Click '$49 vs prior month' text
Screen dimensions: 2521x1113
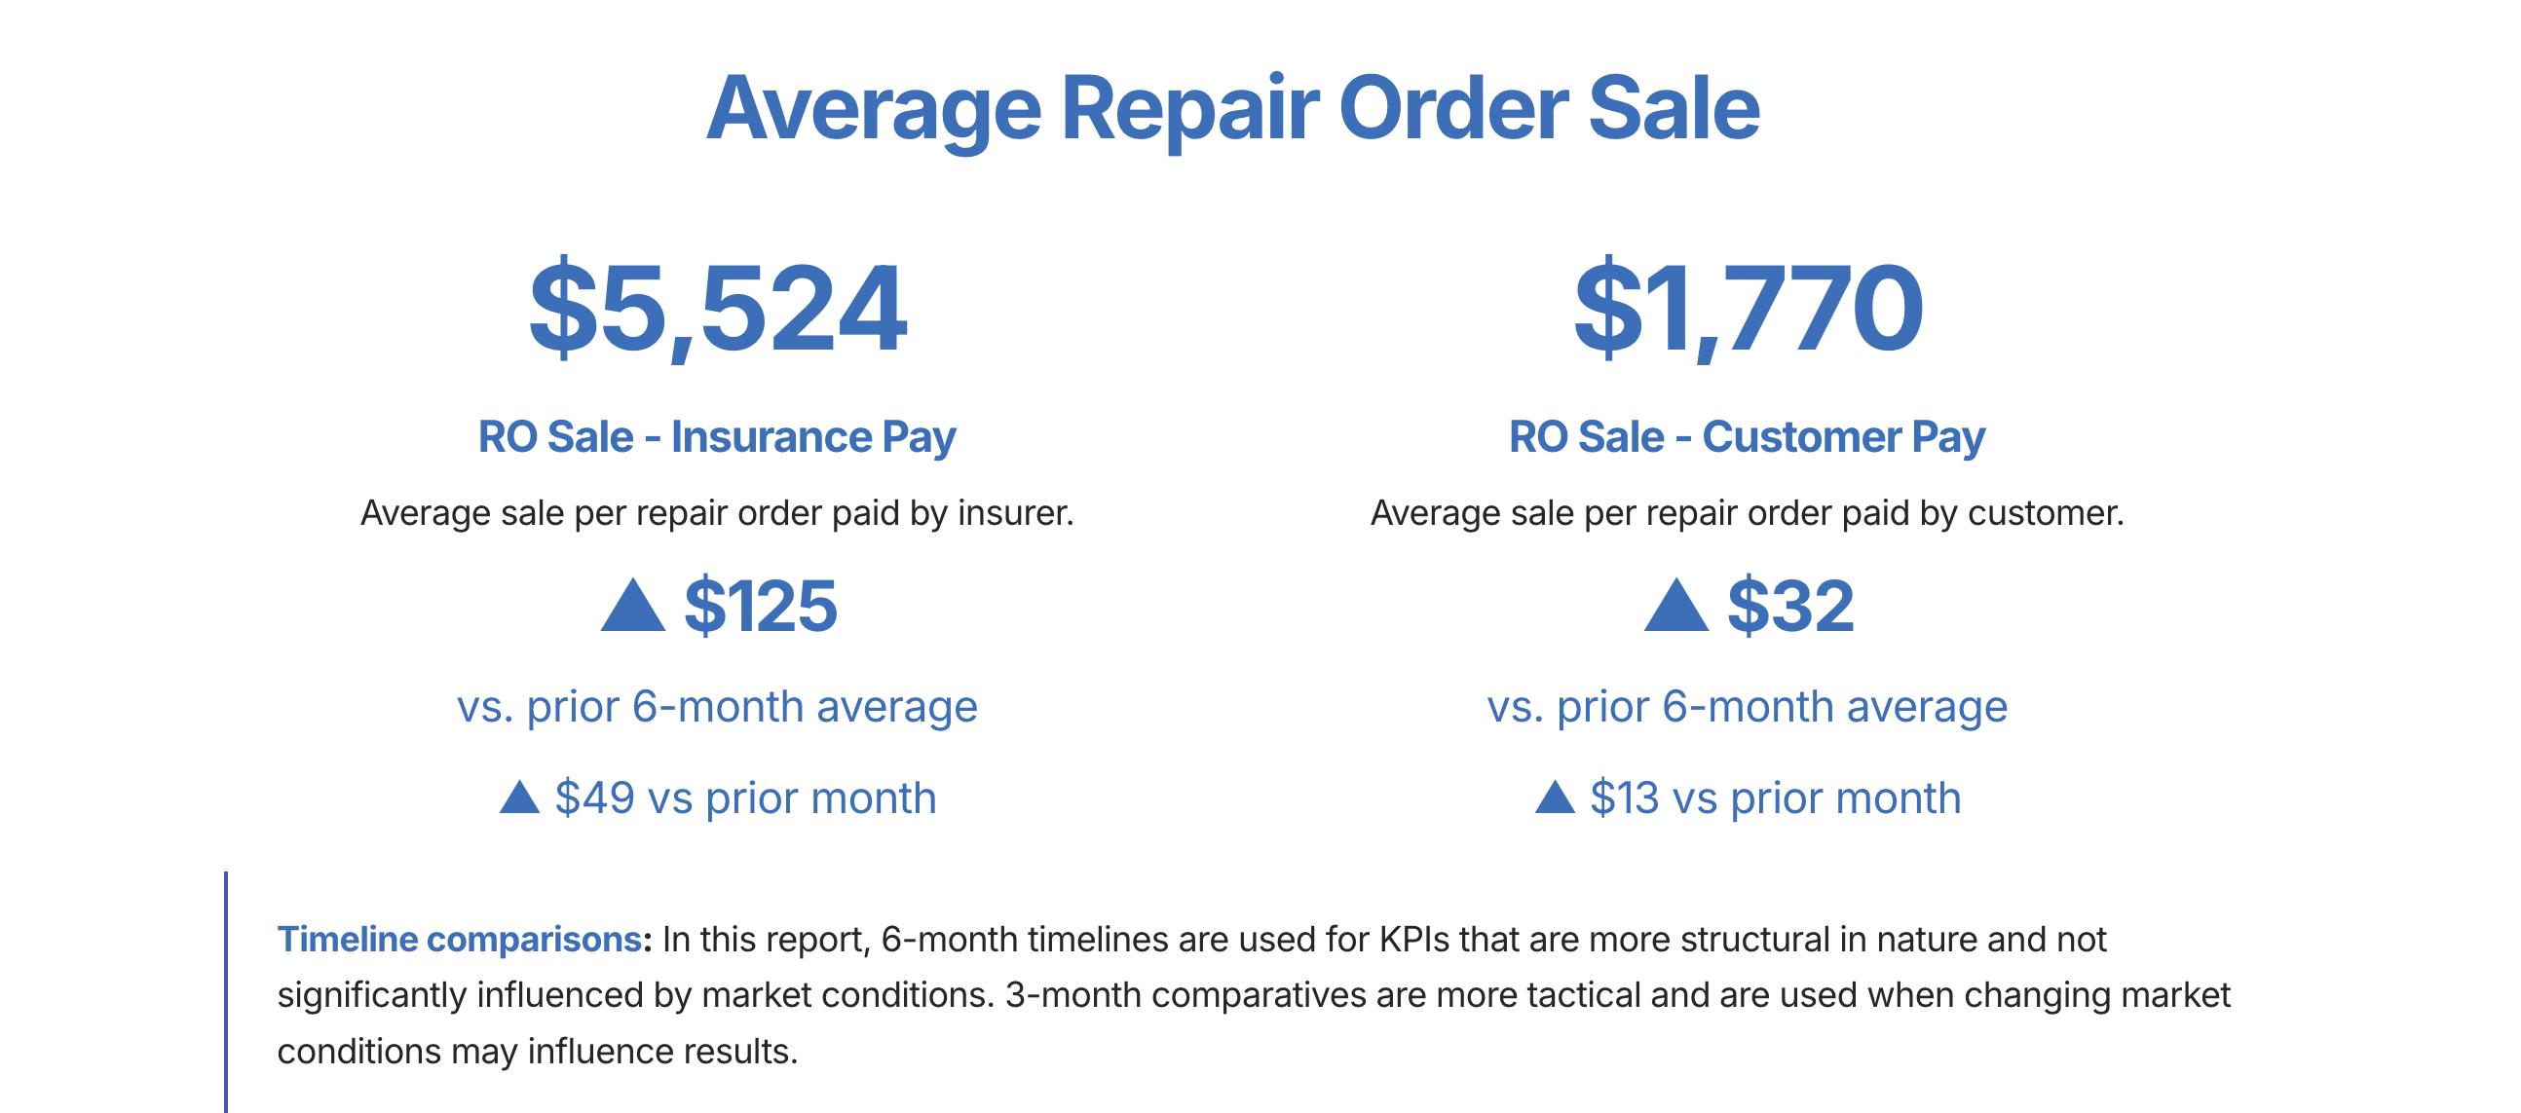[745, 798]
